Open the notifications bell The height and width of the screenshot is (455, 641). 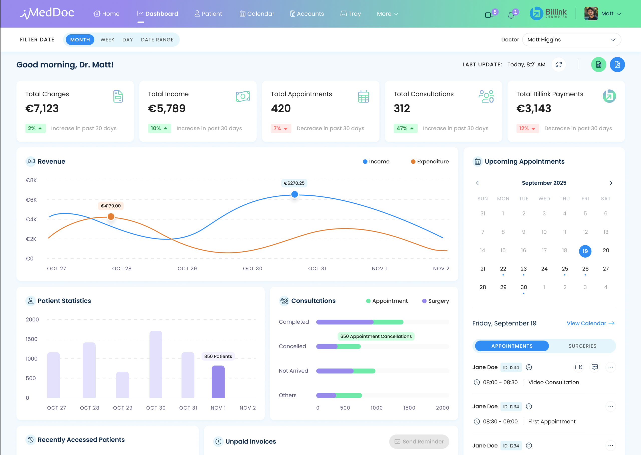click(511, 15)
